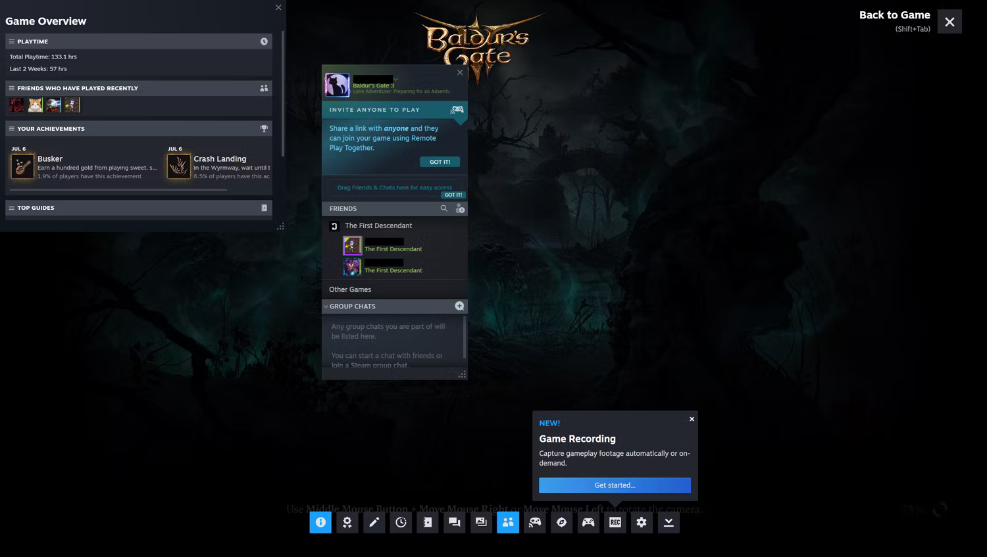The width and height of the screenshot is (987, 557).
Task: Switch to the Friends panel tab
Action: click(507, 522)
